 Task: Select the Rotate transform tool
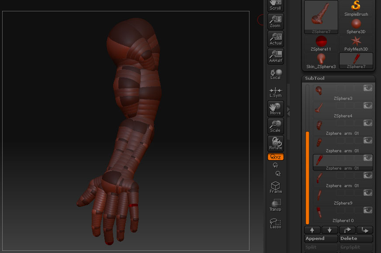point(275,144)
